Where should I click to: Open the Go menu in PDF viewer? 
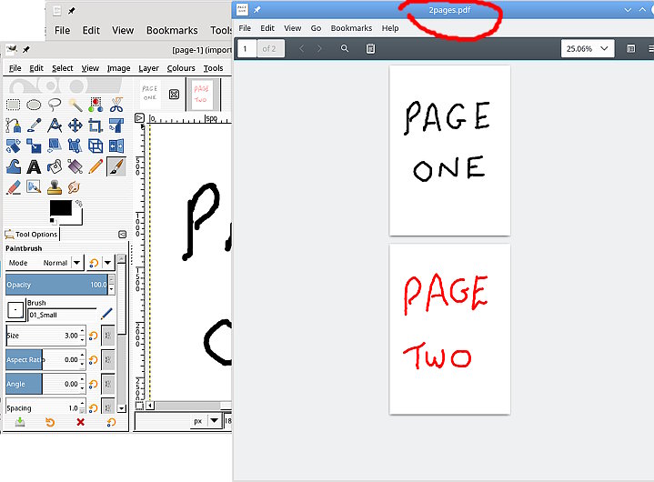pyautogui.click(x=316, y=28)
